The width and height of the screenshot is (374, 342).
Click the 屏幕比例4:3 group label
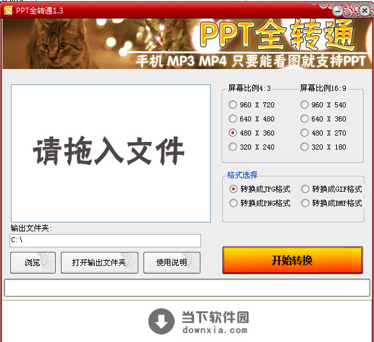click(x=250, y=88)
